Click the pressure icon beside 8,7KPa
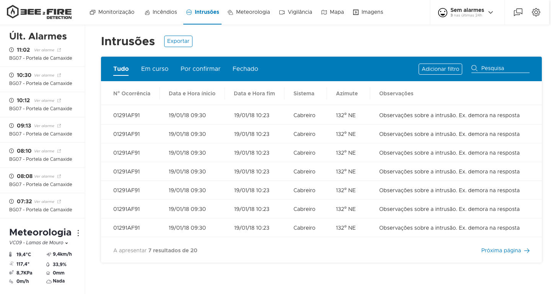This screenshot has height=294, width=551. pos(11,273)
